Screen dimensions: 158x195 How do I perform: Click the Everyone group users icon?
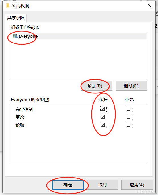[15, 36]
